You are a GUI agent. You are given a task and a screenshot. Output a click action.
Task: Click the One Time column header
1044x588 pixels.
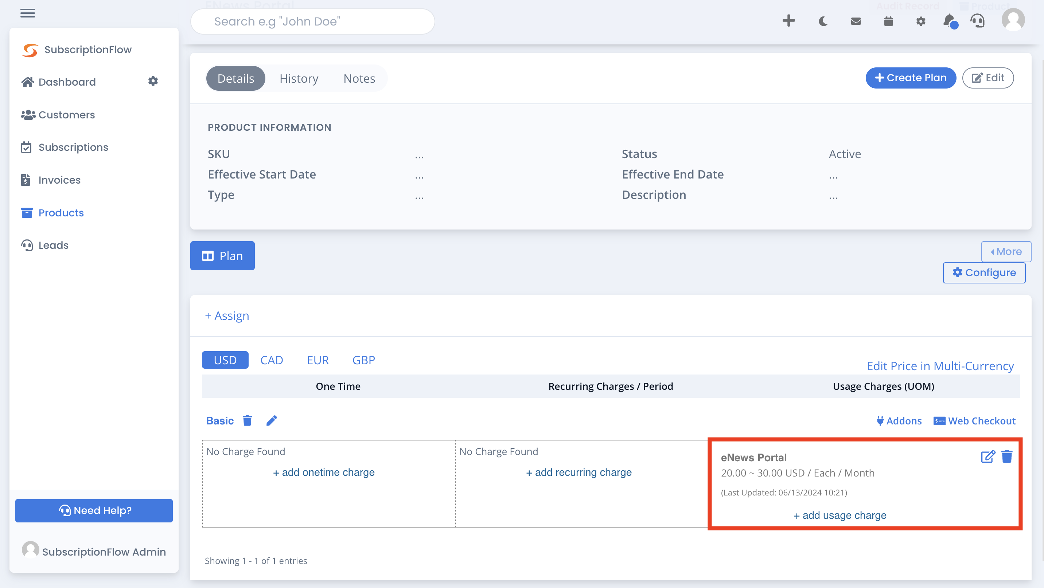coord(338,386)
